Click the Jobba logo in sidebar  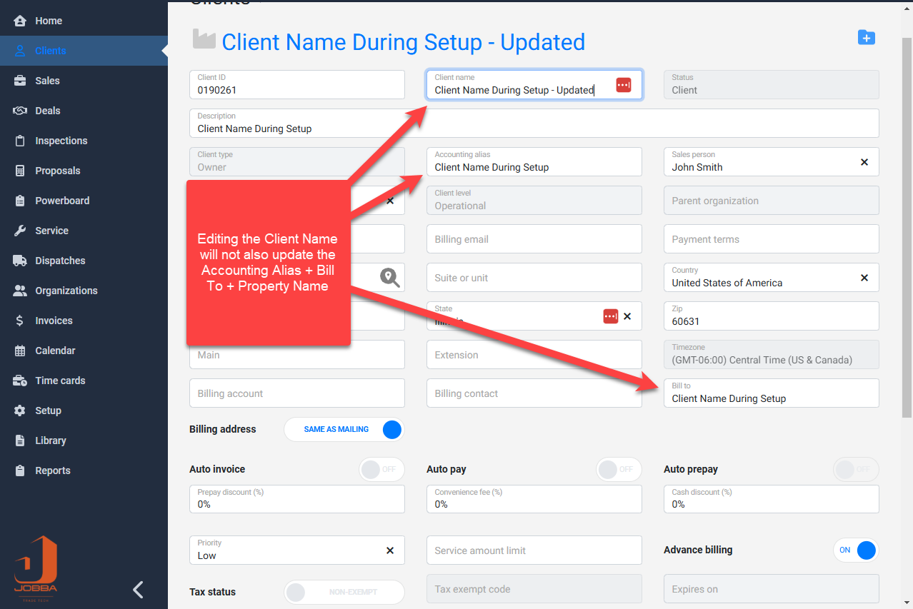tap(36, 568)
